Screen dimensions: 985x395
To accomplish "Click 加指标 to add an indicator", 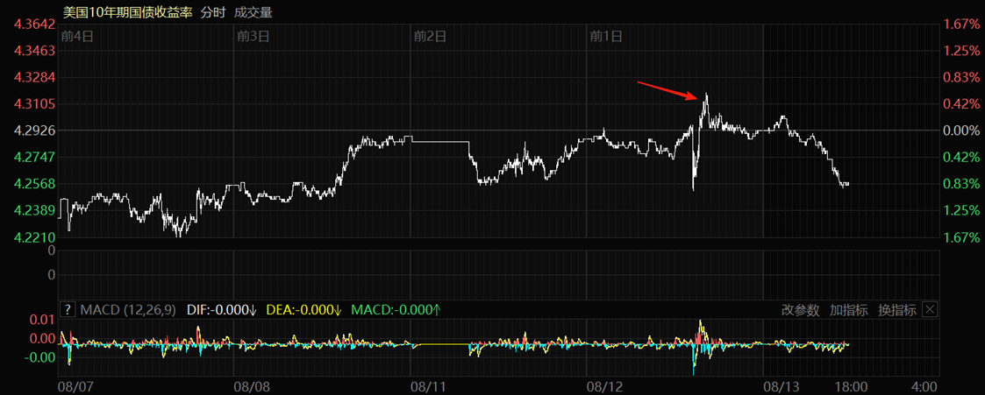I will (x=849, y=310).
